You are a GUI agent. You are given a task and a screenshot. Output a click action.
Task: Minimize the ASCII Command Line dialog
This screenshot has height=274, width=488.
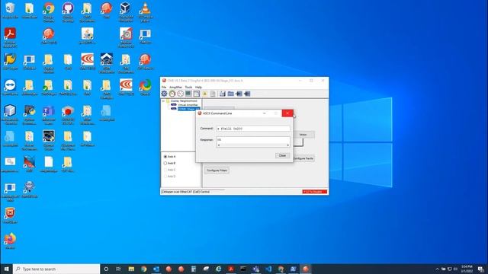pos(265,113)
